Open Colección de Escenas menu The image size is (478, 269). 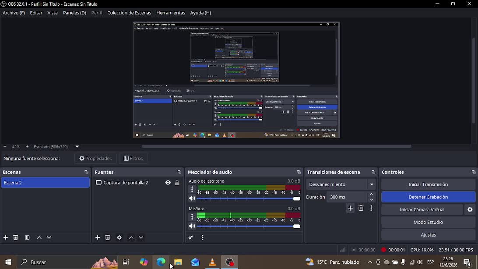pyautogui.click(x=129, y=13)
